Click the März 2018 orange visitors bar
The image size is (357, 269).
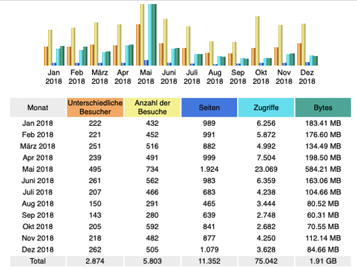tap(92, 55)
